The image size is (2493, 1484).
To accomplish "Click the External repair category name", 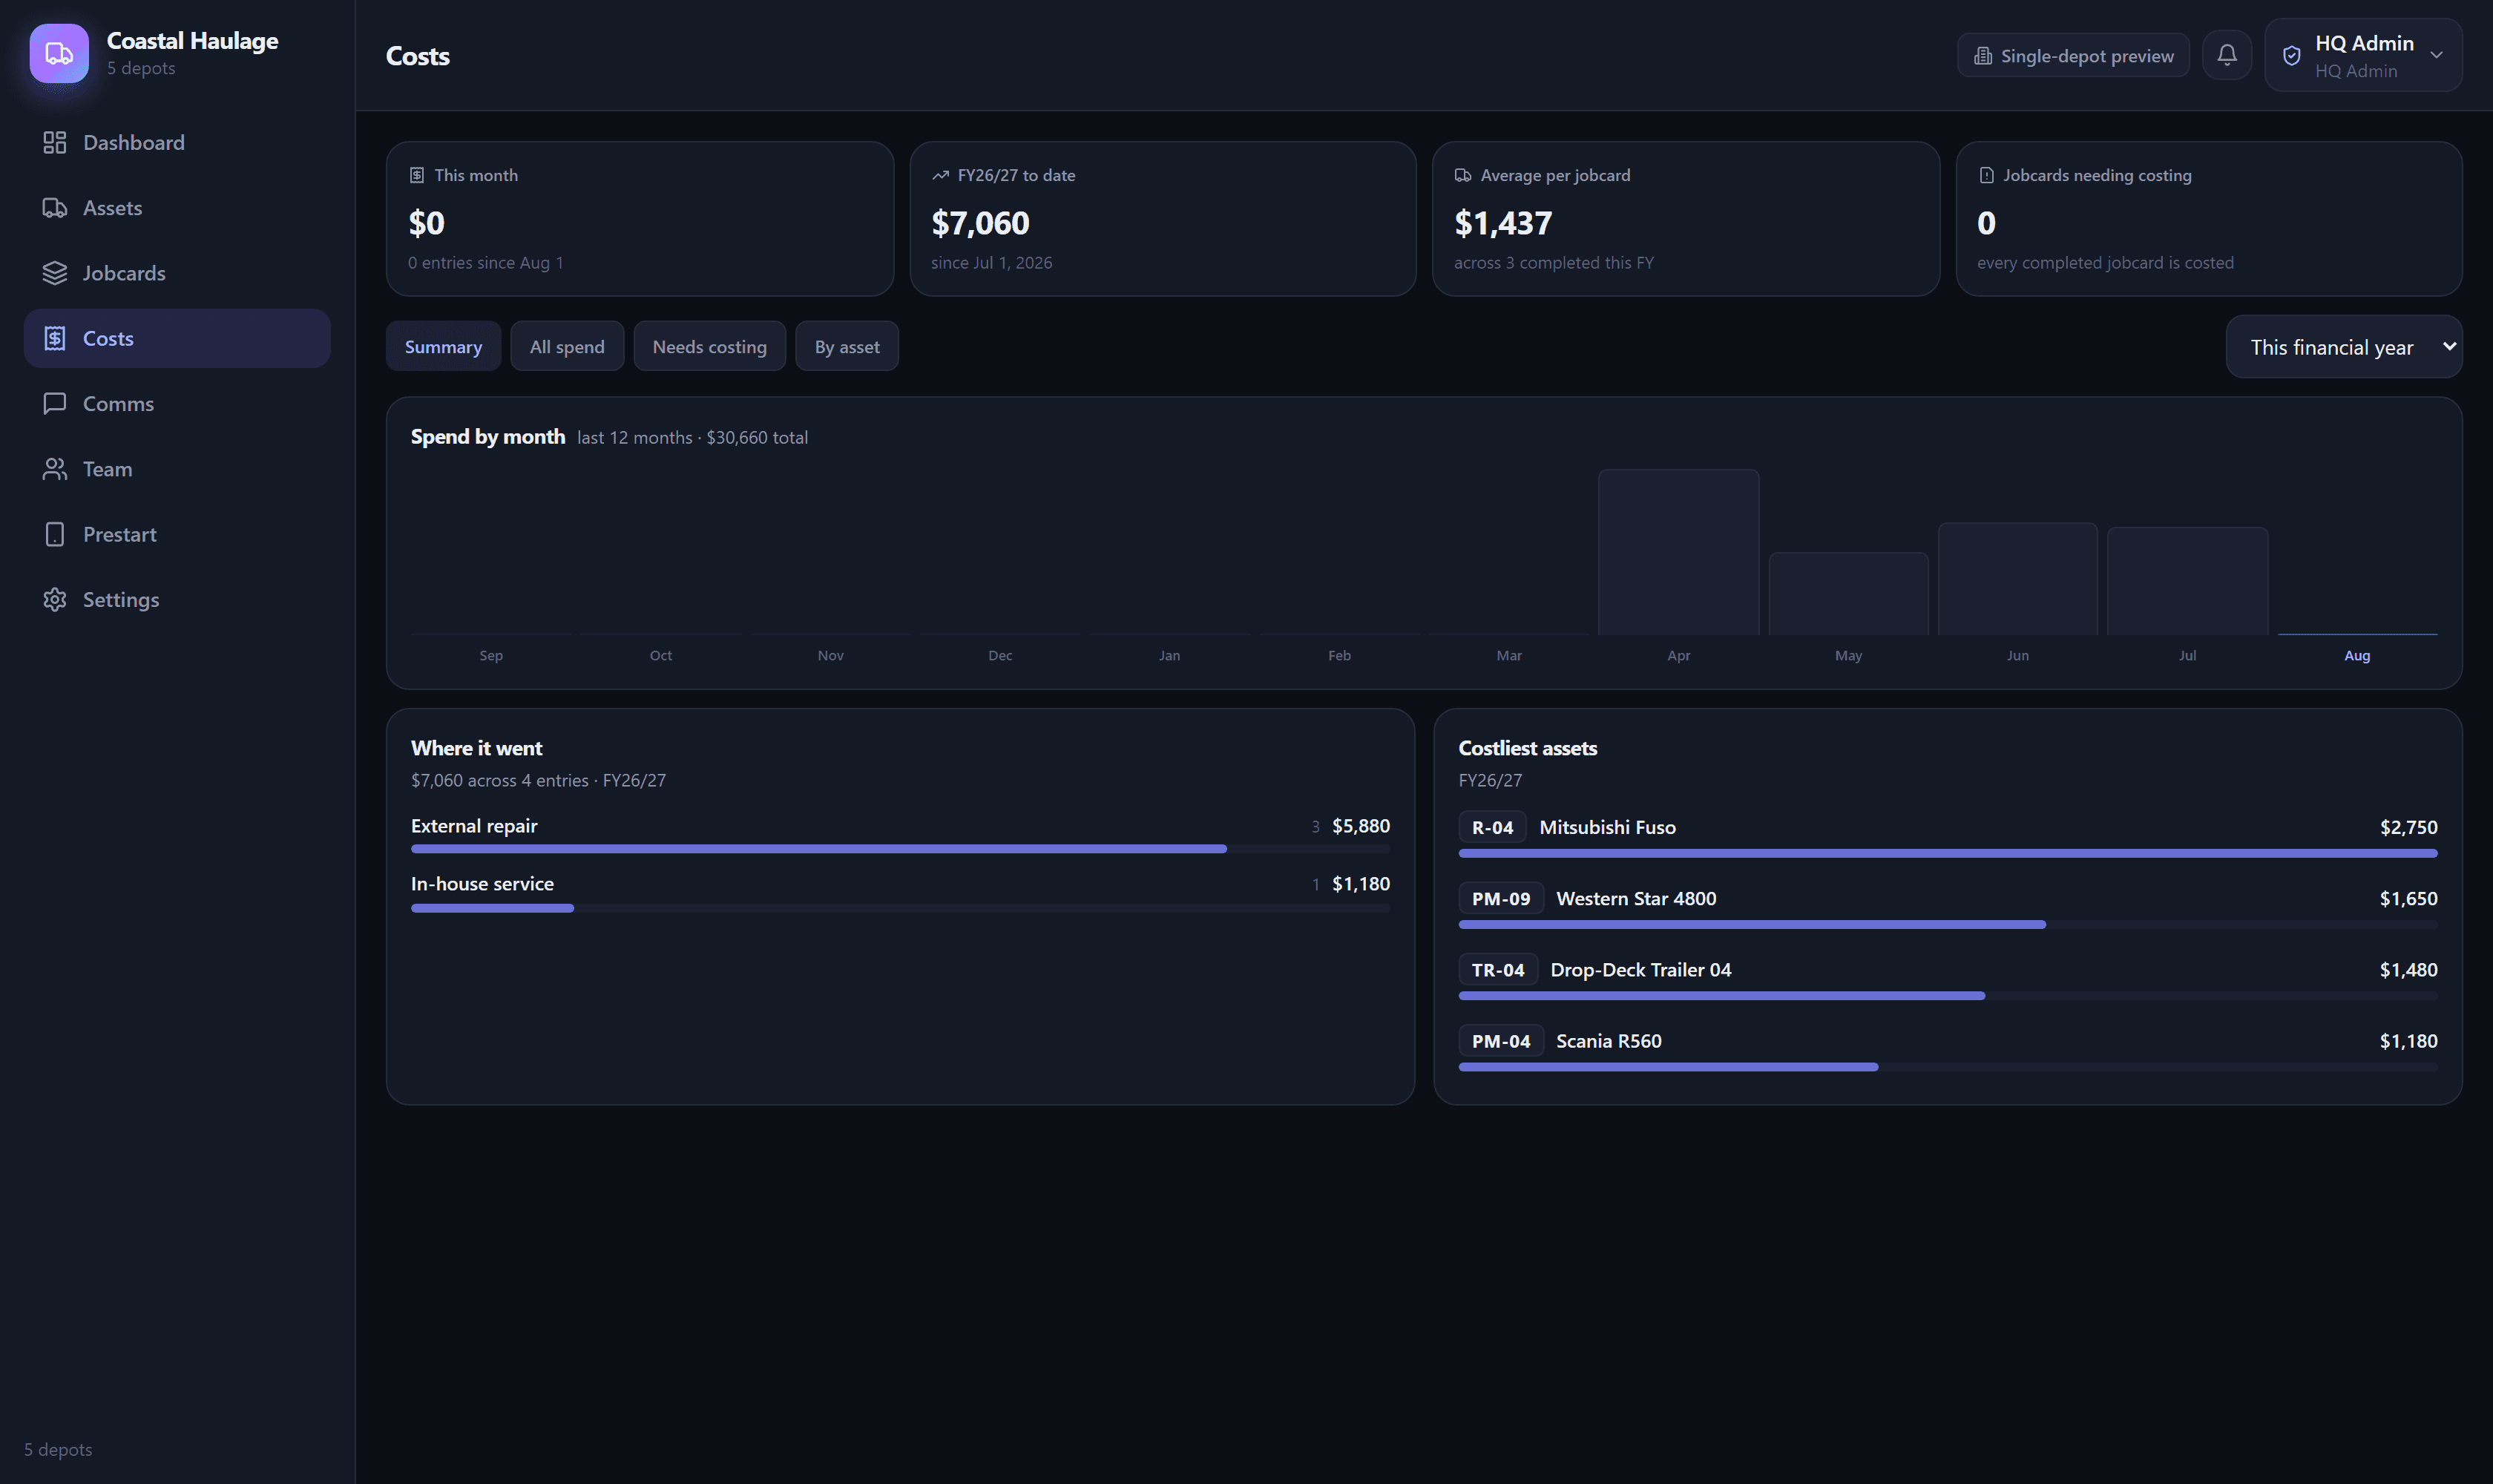I will (474, 826).
